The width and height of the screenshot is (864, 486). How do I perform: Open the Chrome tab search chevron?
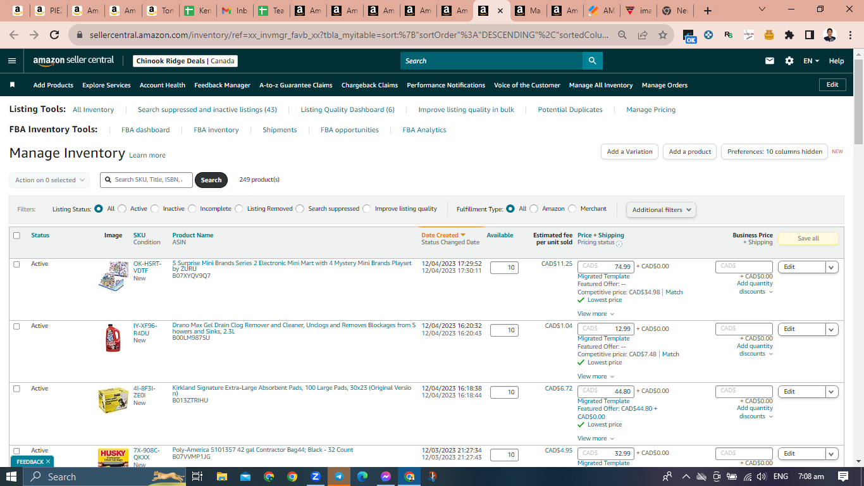click(x=762, y=9)
